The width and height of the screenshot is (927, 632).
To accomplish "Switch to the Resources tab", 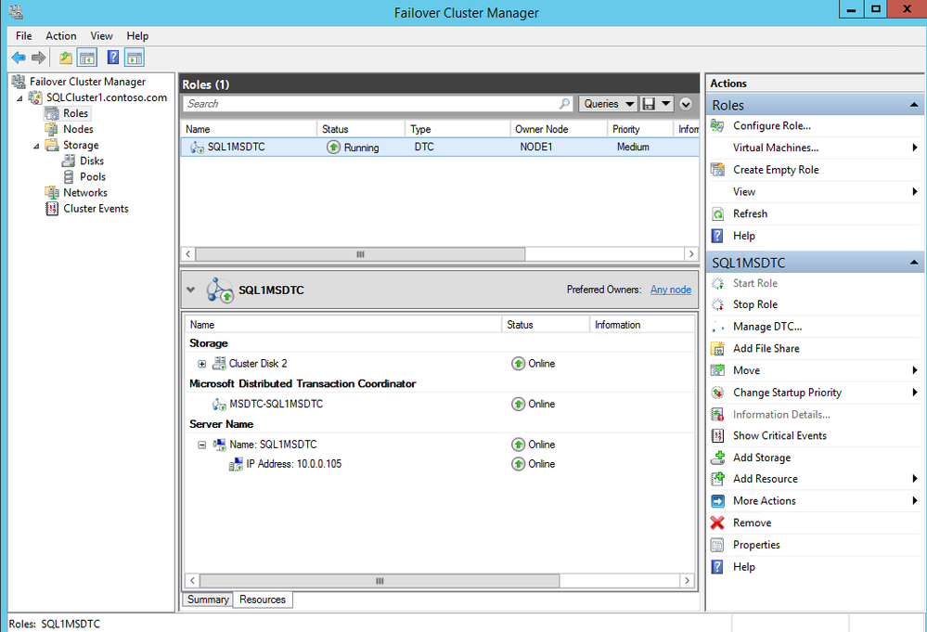I will 263,600.
